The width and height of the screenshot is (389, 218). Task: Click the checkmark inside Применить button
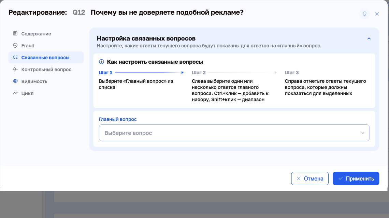(x=341, y=178)
